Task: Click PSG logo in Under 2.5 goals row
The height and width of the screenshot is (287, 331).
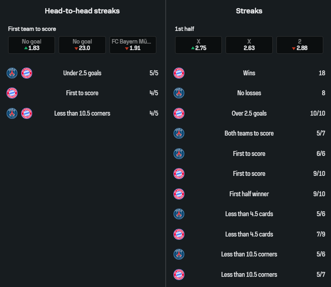Action: pyautogui.click(x=12, y=73)
